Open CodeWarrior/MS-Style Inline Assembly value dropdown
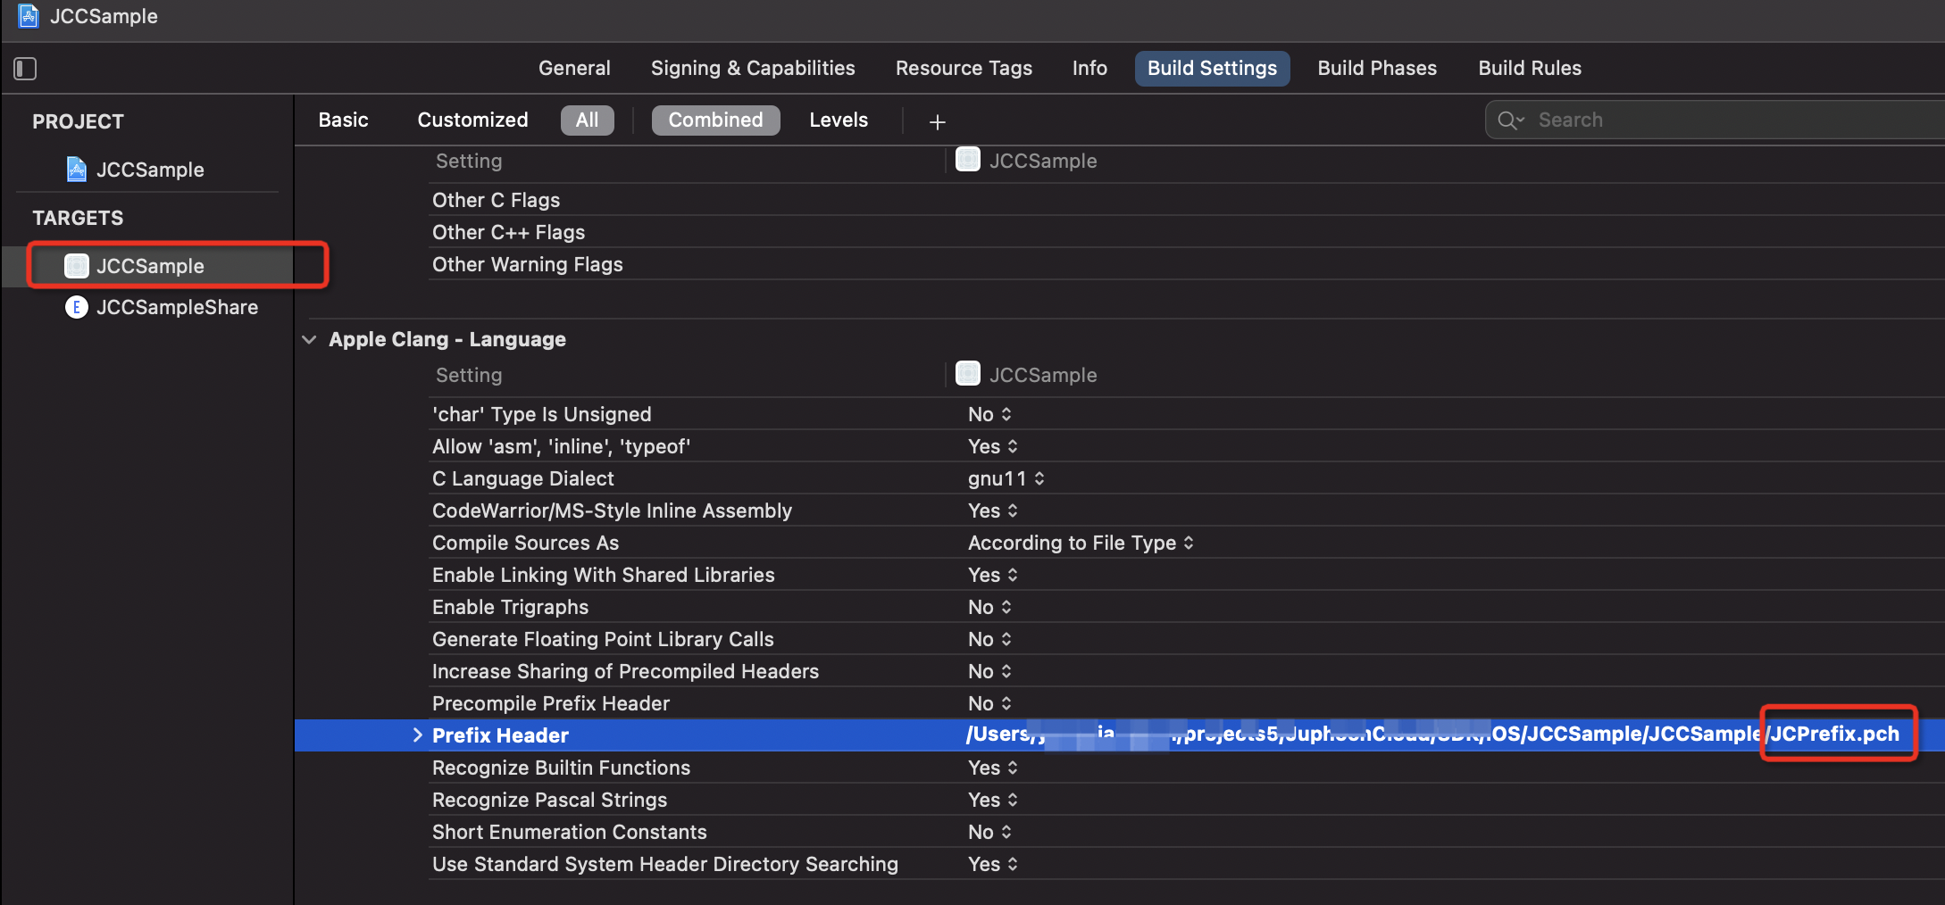This screenshot has width=1945, height=905. coord(992,511)
